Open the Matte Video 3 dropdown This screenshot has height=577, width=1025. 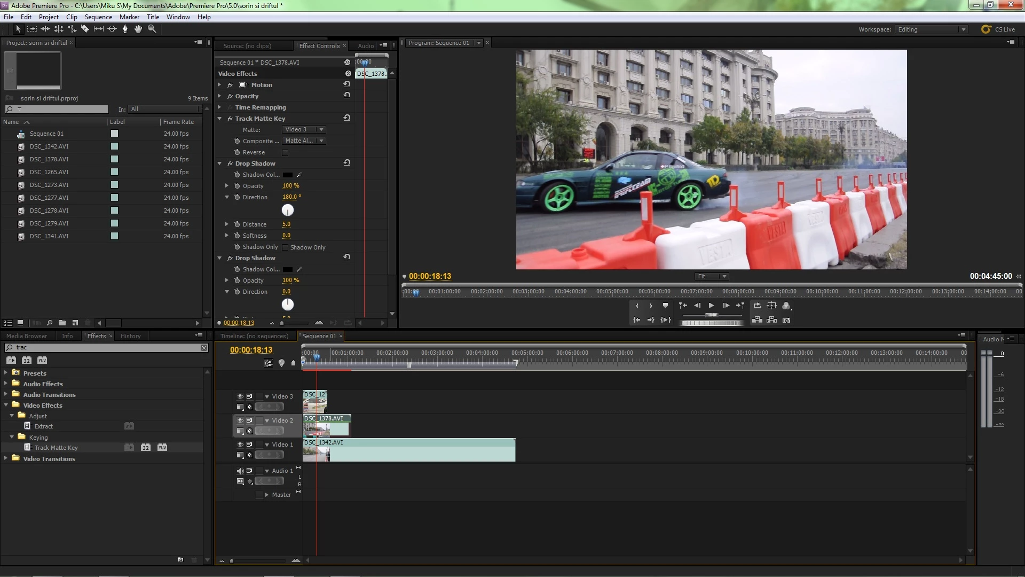304,130
